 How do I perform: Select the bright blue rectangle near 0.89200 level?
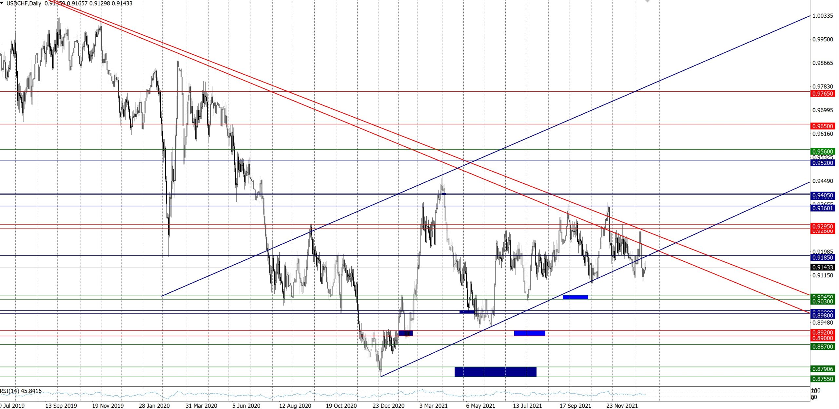[529, 333]
